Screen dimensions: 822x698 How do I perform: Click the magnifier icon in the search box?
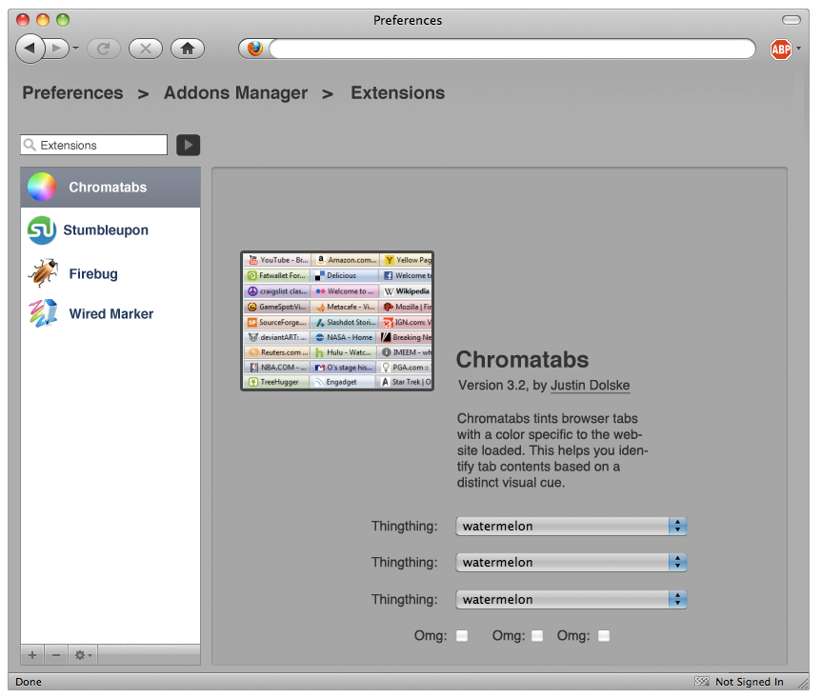(x=30, y=145)
